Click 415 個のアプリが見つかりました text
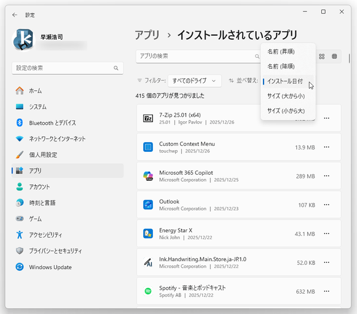357x314 pixels. click(170, 96)
